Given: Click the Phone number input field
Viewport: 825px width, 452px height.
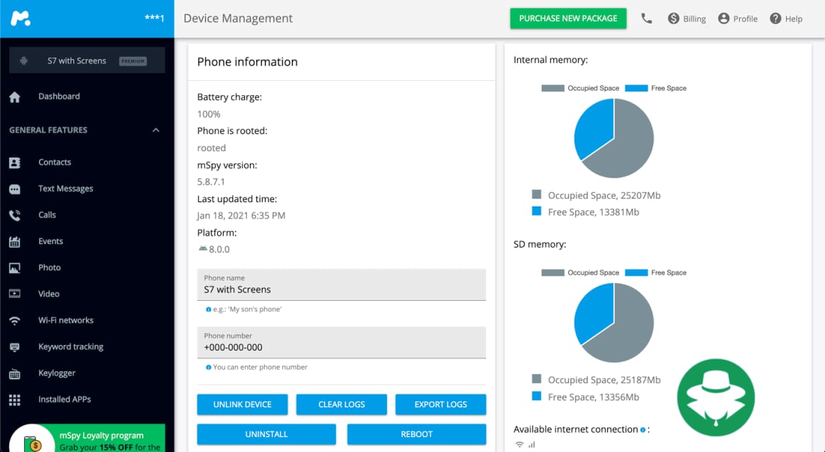Looking at the screenshot, I should click(x=342, y=348).
